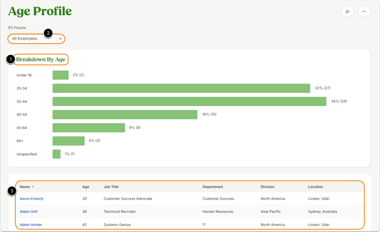Sort table by Location column header
Screen dimensions: 380x232
315,187
